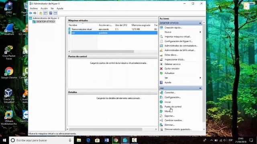The image size is (257, 144).
Task: Sort by the Memoria asignada column
Action: (141, 25)
